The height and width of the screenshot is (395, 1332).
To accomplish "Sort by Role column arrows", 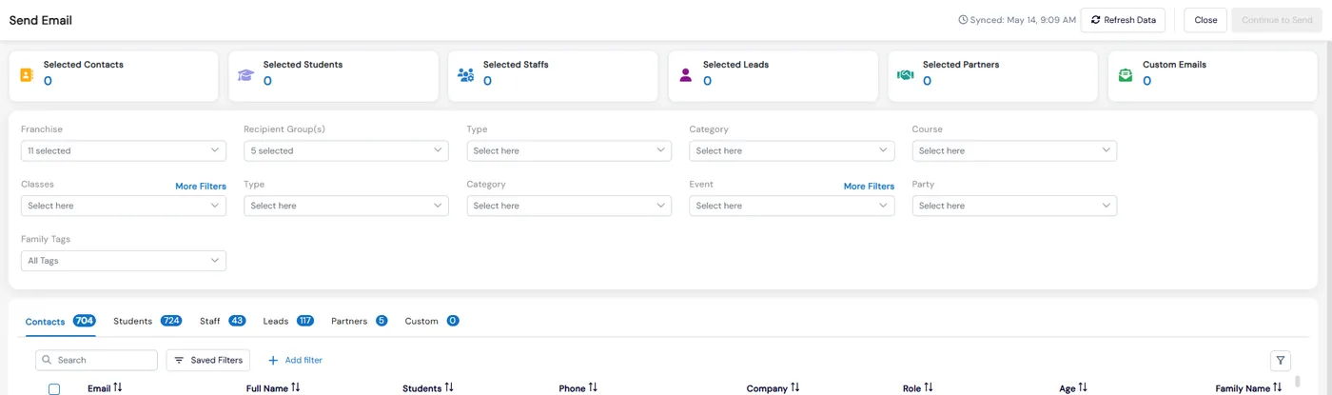I will 929,388.
